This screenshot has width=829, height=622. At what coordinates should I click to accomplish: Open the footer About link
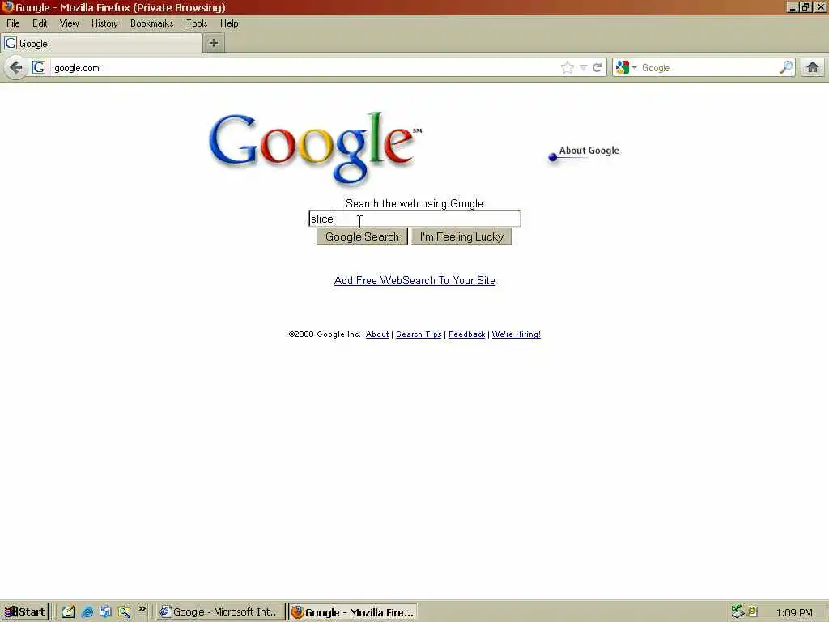pyautogui.click(x=377, y=334)
